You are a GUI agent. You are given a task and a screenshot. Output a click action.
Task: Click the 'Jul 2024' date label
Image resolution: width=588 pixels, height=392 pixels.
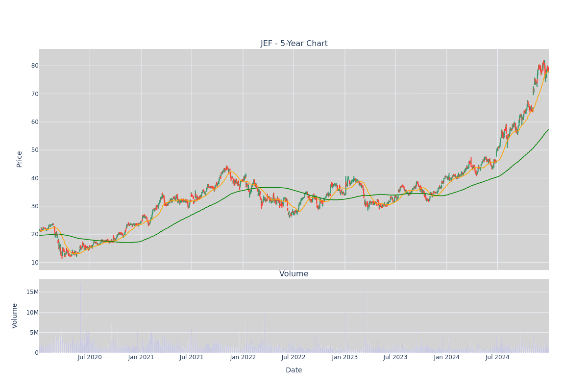[x=497, y=357]
